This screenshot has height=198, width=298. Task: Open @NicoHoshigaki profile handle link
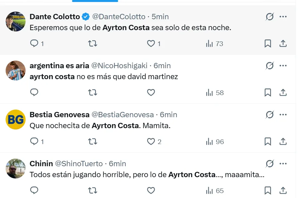(119, 66)
